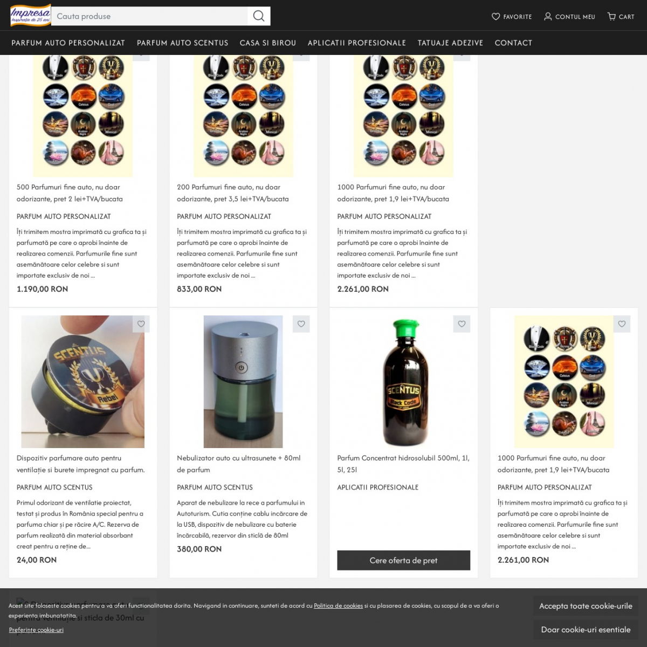Click Doar cookie-uri esentiale button
The image size is (647, 647).
click(586, 630)
